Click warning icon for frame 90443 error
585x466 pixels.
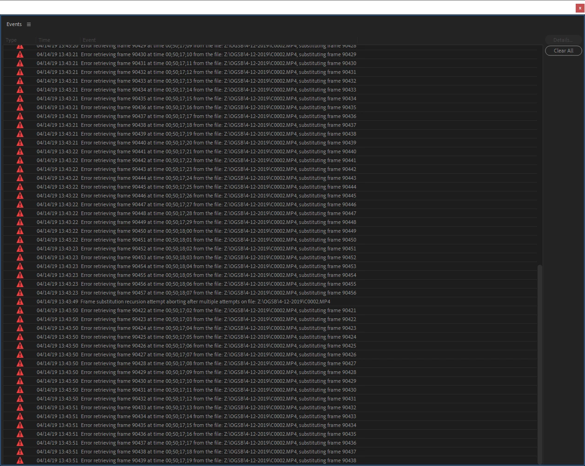coord(20,169)
